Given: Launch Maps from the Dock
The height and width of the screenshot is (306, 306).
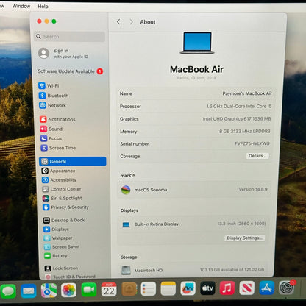Looking at the screenshot, I should pyautogui.click(x=49, y=291).
